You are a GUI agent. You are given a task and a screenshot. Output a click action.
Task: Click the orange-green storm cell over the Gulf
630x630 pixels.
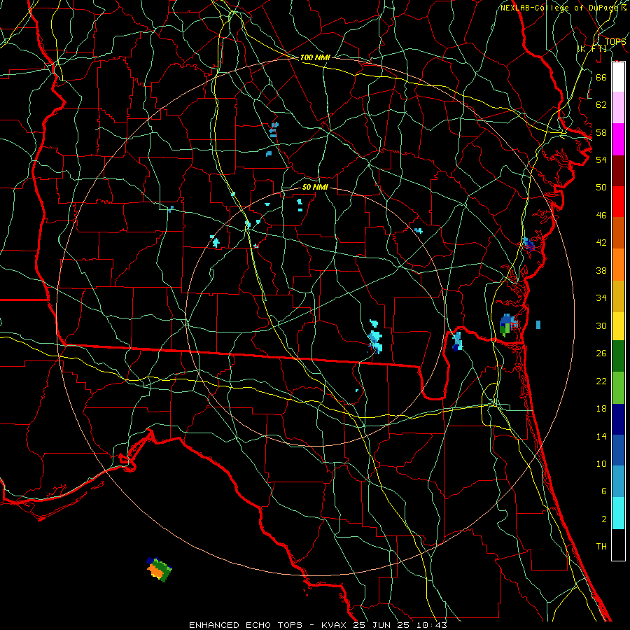pos(159,569)
